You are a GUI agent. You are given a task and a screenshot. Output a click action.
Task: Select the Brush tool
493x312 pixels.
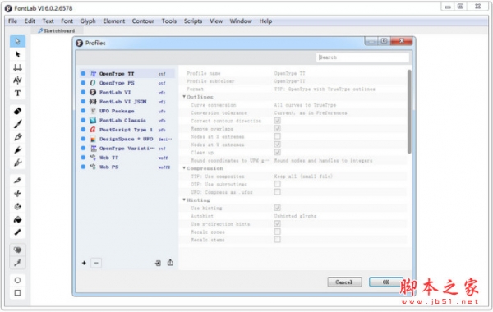coord(17,124)
